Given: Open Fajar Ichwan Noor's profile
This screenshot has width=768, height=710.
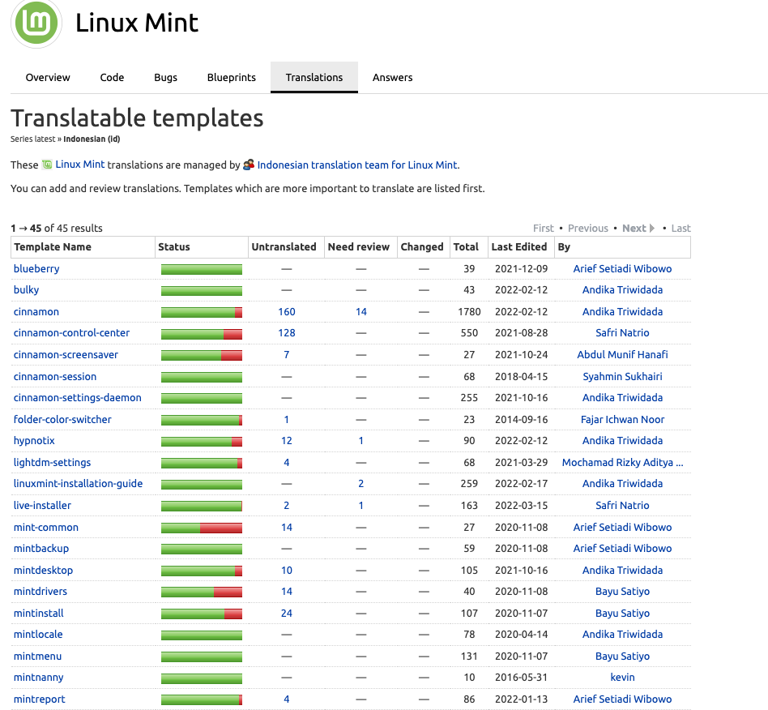Looking at the screenshot, I should 622,419.
